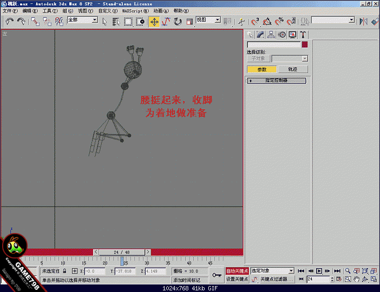Open the 选定对象 key filter dropdown
This screenshot has width=380, height=292.
click(x=272, y=271)
